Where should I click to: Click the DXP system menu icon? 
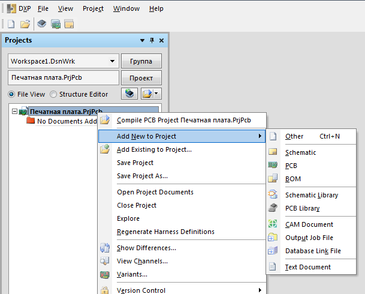coord(11,8)
